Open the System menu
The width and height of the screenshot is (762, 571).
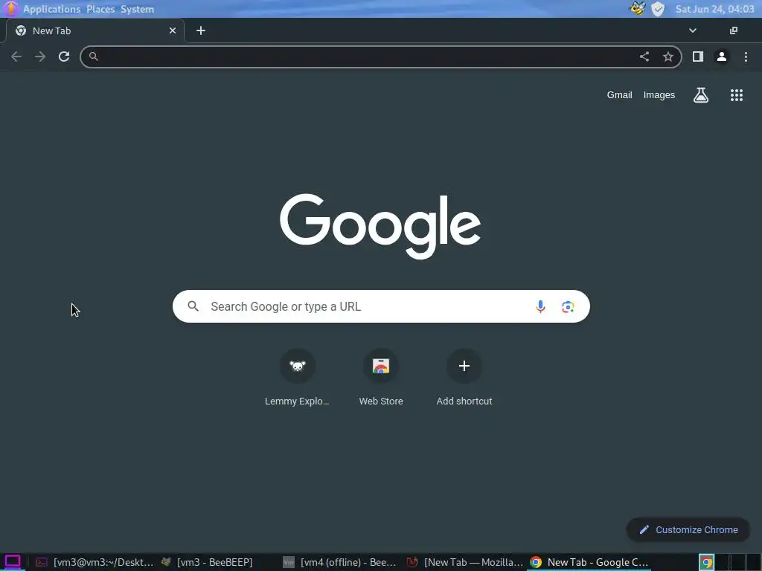138,9
